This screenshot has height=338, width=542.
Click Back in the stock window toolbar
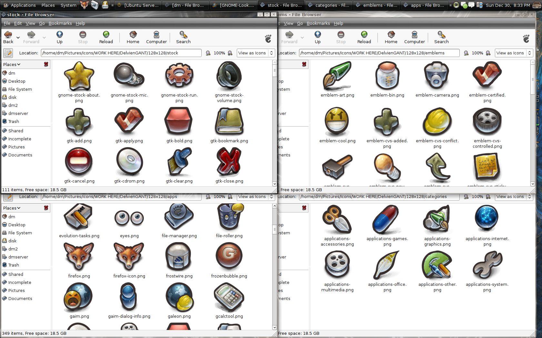(8, 37)
